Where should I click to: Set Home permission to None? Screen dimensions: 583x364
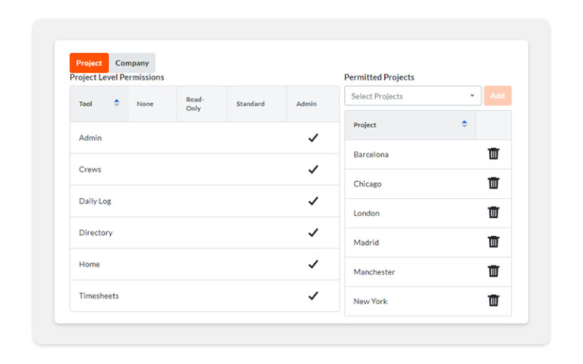[x=152, y=265]
